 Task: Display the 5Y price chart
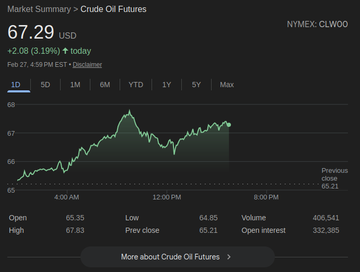tap(196, 85)
